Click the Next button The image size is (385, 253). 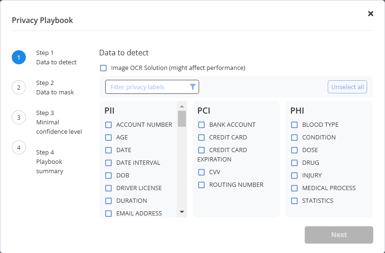339,235
